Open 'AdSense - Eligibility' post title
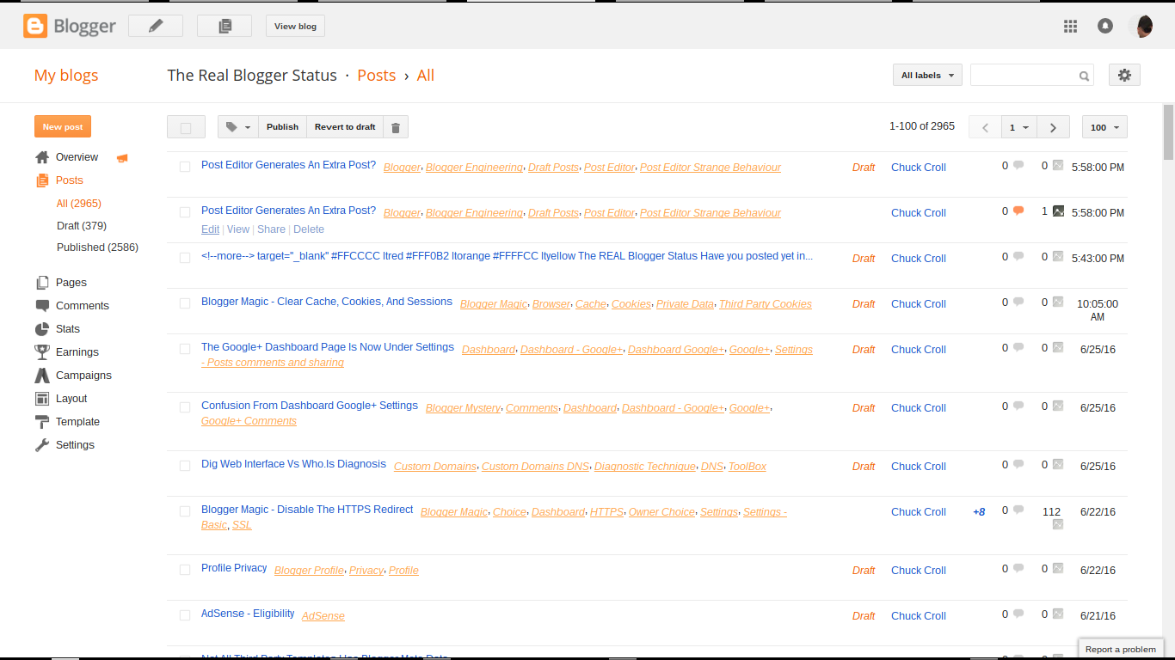 248,614
